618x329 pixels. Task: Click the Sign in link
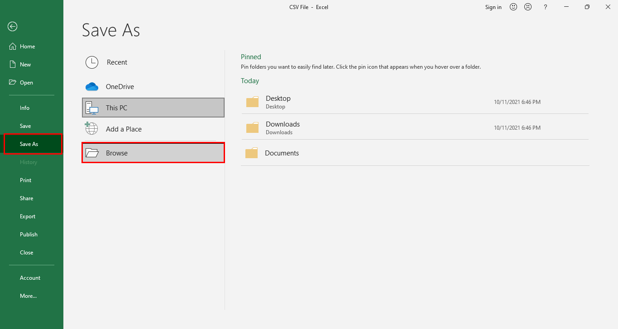[493, 7]
